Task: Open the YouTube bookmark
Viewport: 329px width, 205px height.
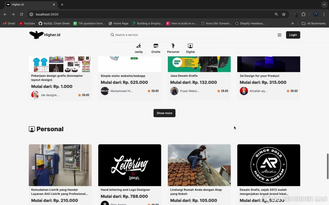Action: click(x=27, y=23)
